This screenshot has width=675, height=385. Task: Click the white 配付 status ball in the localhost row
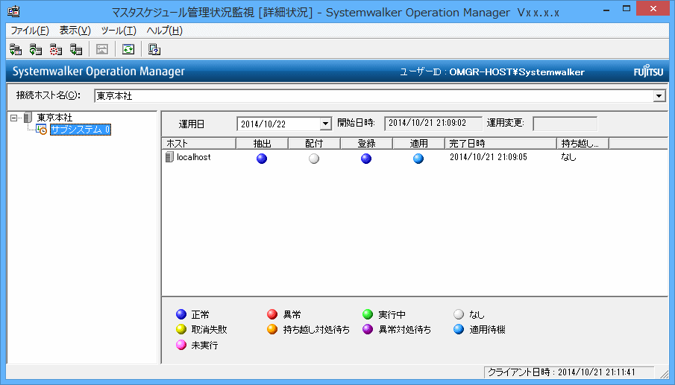tap(314, 159)
